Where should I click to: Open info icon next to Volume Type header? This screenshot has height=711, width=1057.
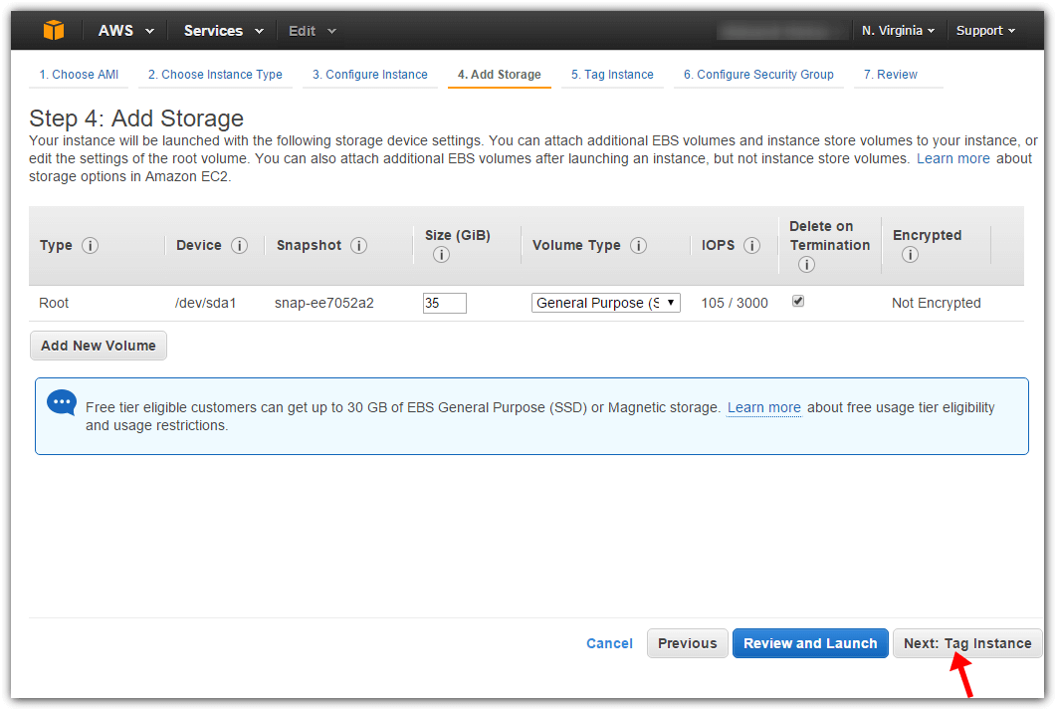pyautogui.click(x=638, y=246)
